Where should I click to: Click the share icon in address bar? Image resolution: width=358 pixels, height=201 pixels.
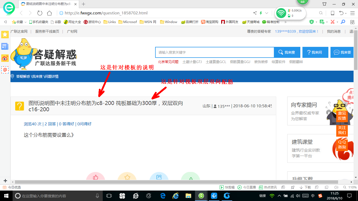255,13
